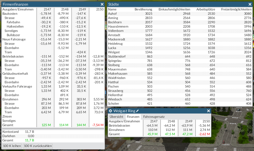Click the red 2150 total -7,54 M
Image resolution: width=254 pixels, height=151 pixels.
pos(98,125)
